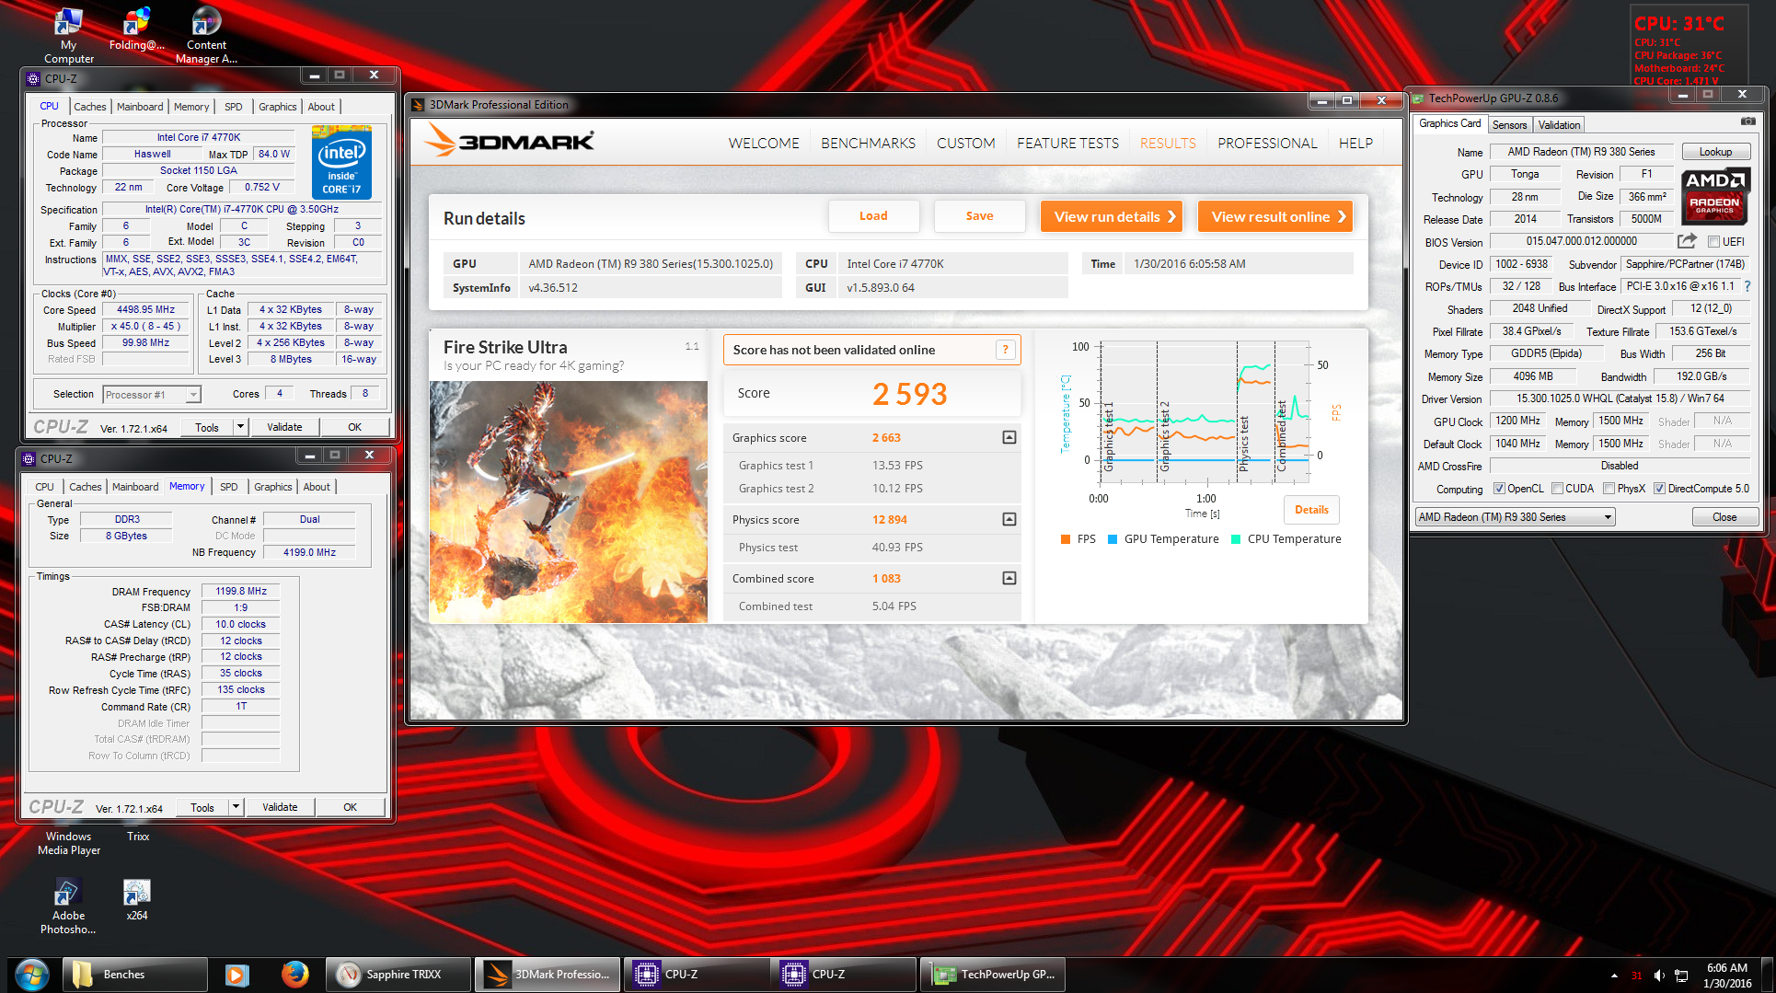Launch media player from taskbar
This screenshot has height=993, width=1776.
point(237,974)
